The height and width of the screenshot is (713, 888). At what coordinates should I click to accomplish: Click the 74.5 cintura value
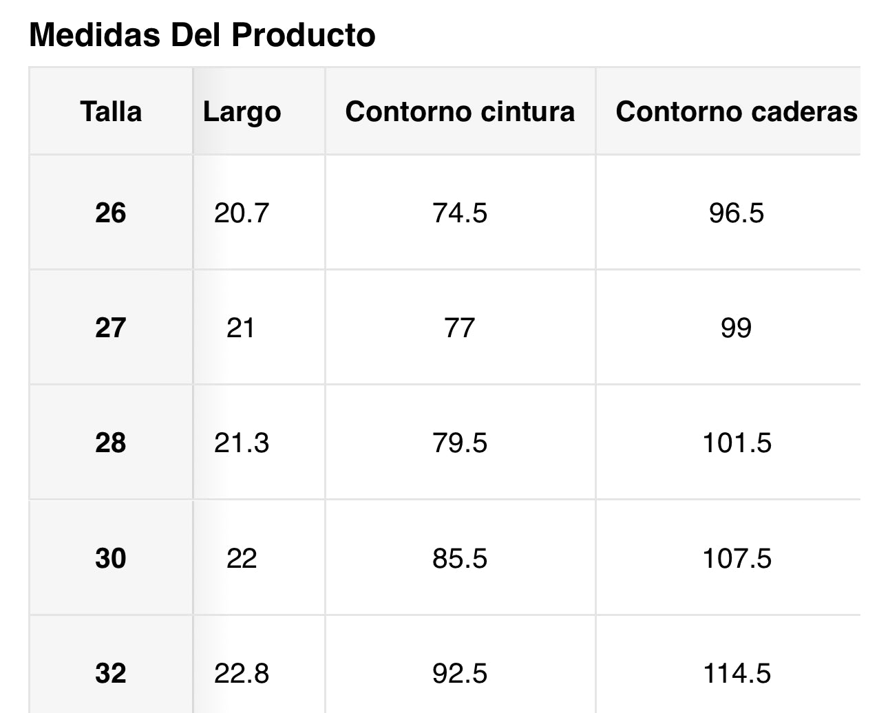(x=460, y=213)
